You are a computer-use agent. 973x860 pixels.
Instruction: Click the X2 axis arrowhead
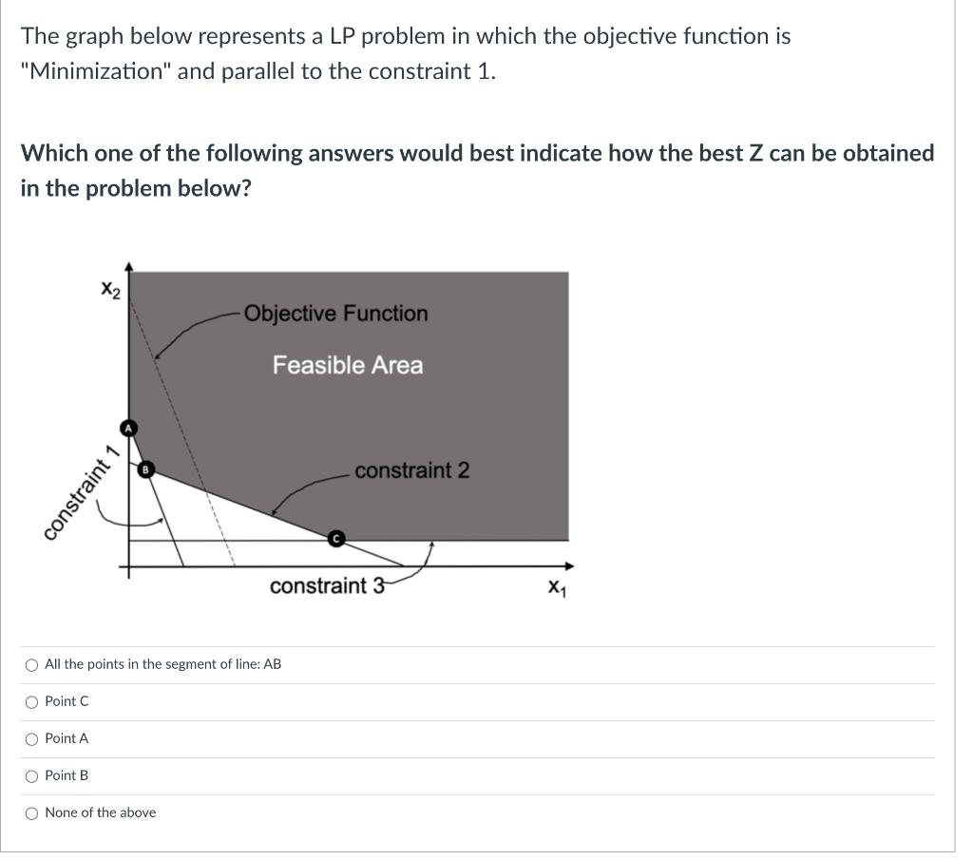coord(130,264)
